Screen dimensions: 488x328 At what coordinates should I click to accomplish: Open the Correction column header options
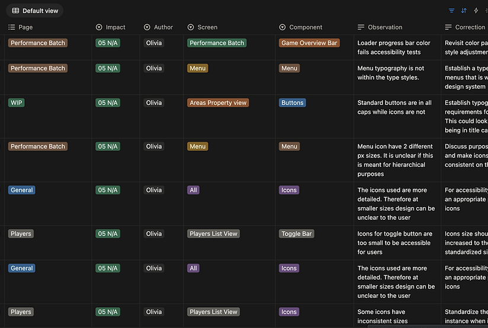point(466,27)
